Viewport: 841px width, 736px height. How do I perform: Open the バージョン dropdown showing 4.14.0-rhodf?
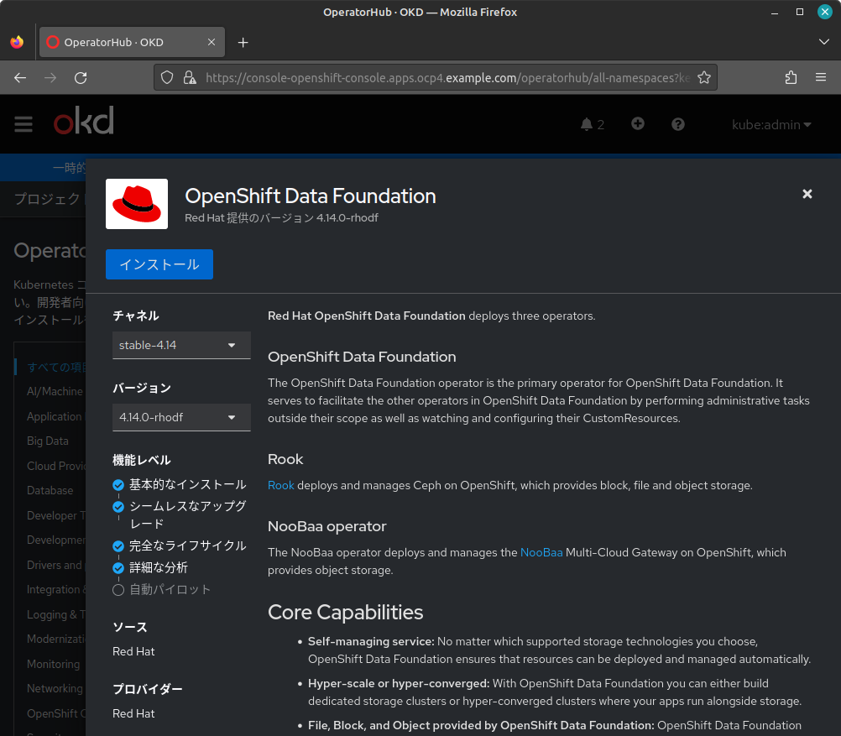tap(181, 417)
